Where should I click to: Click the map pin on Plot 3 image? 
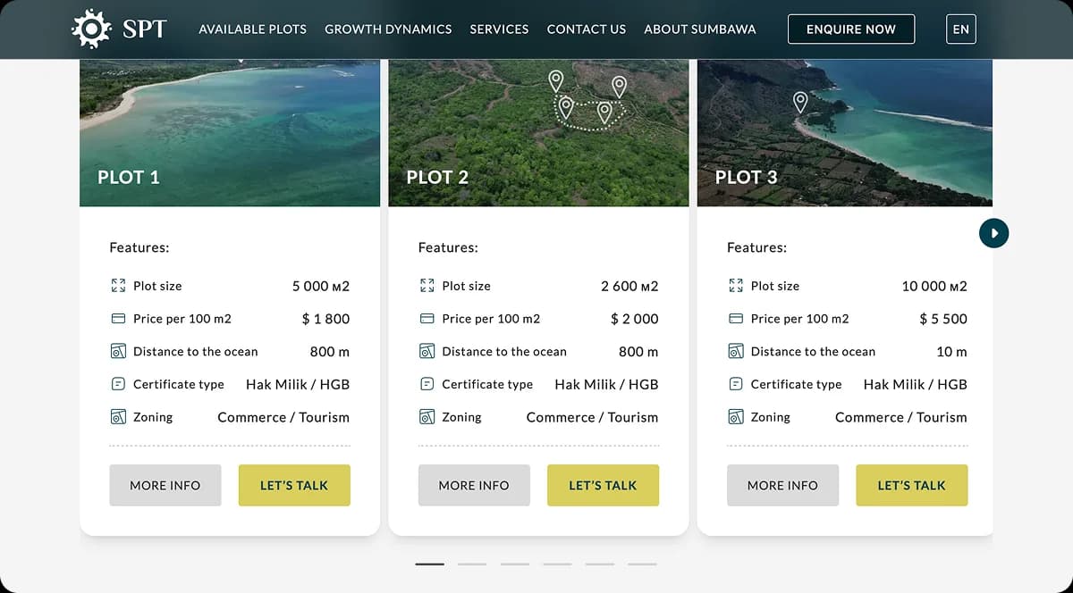(x=800, y=102)
